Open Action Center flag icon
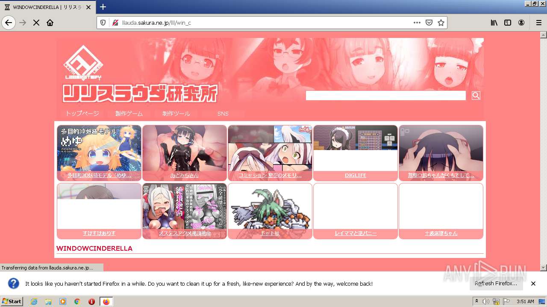This screenshot has width=547, height=307. (506, 301)
